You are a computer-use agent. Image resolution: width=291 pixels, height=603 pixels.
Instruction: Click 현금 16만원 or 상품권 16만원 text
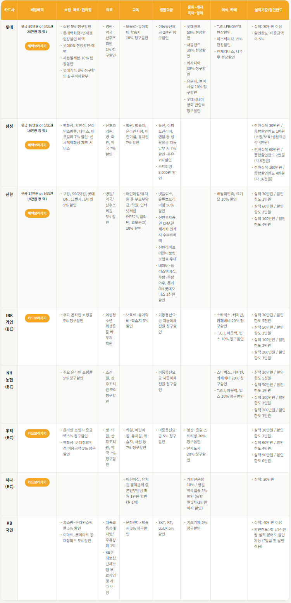tap(37, 128)
